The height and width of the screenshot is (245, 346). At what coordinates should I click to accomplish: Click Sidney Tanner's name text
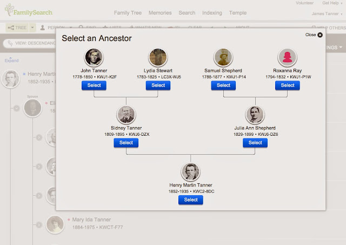126,128
